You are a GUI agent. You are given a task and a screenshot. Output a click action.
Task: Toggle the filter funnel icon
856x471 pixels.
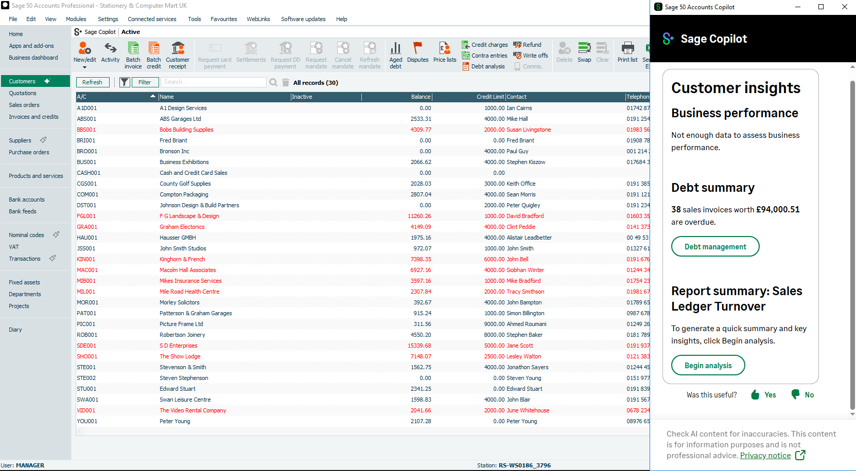[125, 82]
